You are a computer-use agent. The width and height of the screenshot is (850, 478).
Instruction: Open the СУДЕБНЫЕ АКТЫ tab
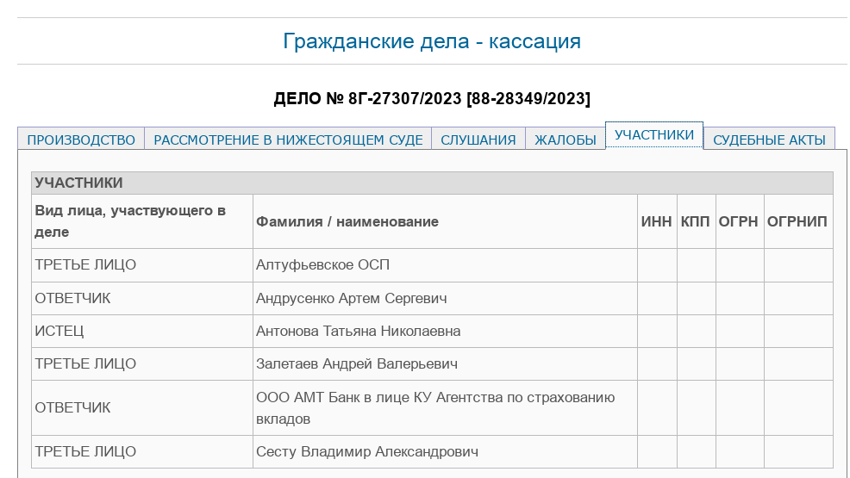tap(769, 140)
